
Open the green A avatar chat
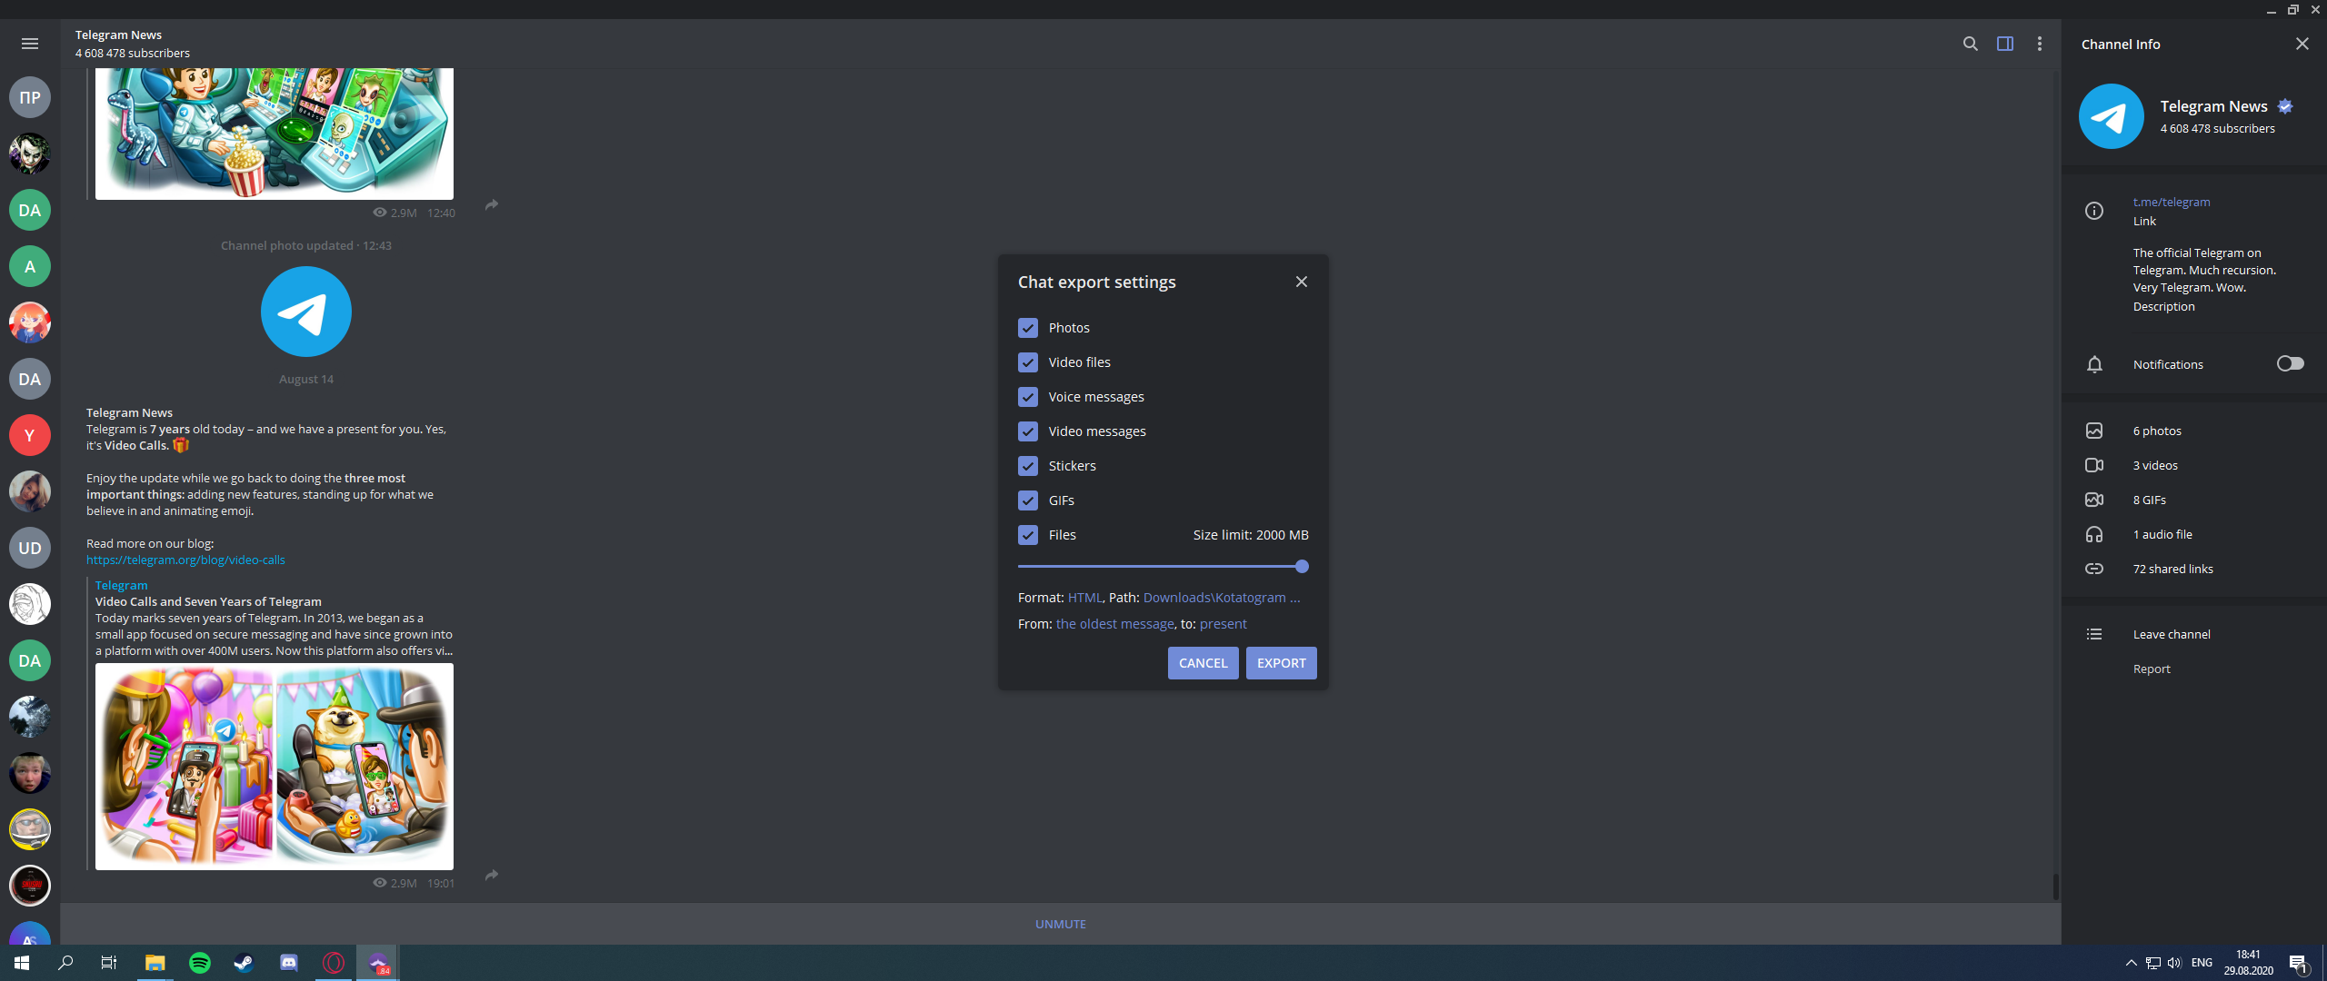(30, 266)
